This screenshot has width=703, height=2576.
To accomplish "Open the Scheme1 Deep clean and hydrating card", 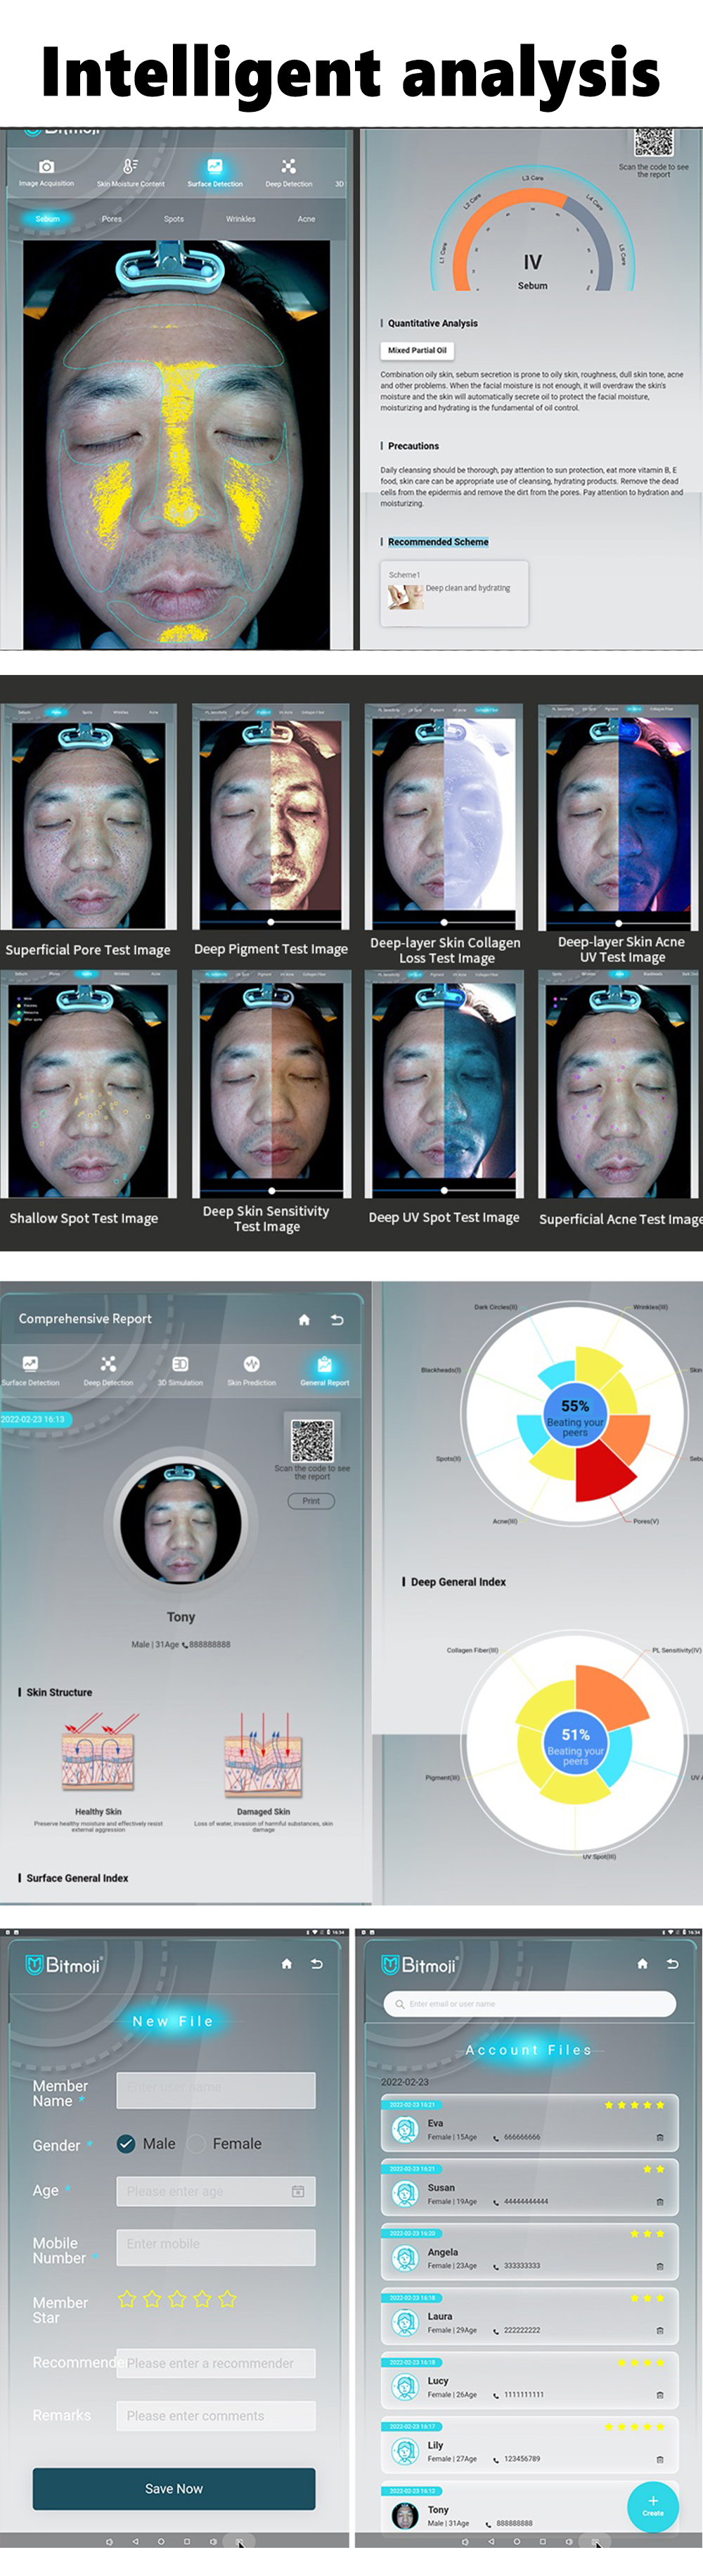I will 454,593.
